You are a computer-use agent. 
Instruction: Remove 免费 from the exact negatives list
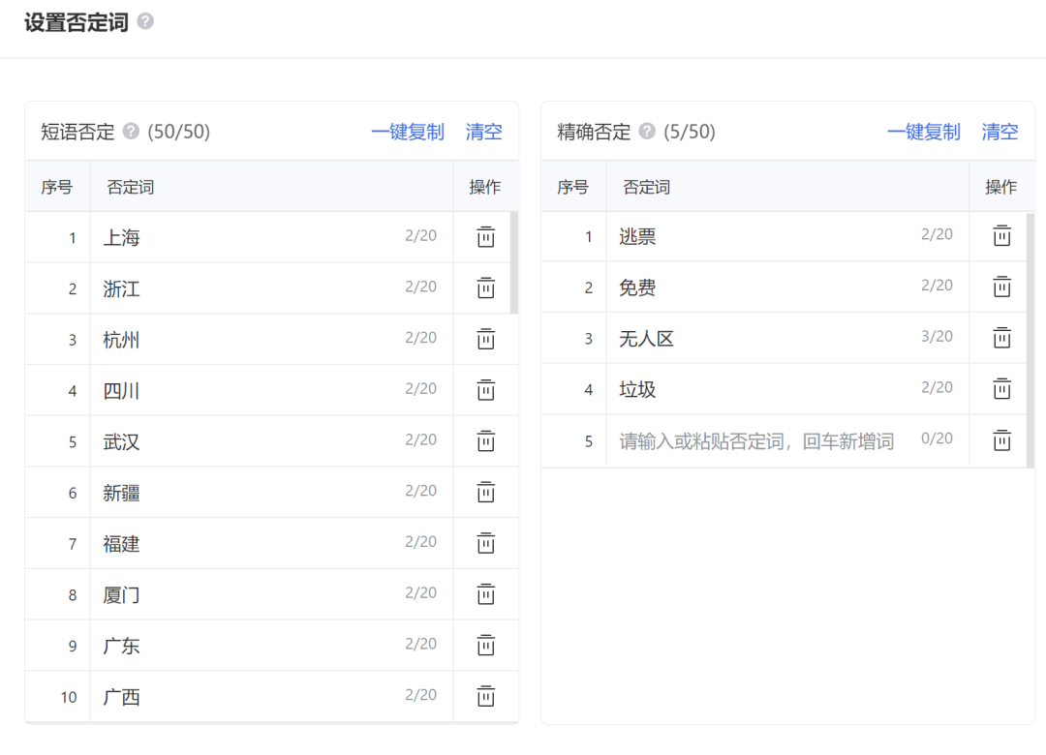click(x=1001, y=287)
